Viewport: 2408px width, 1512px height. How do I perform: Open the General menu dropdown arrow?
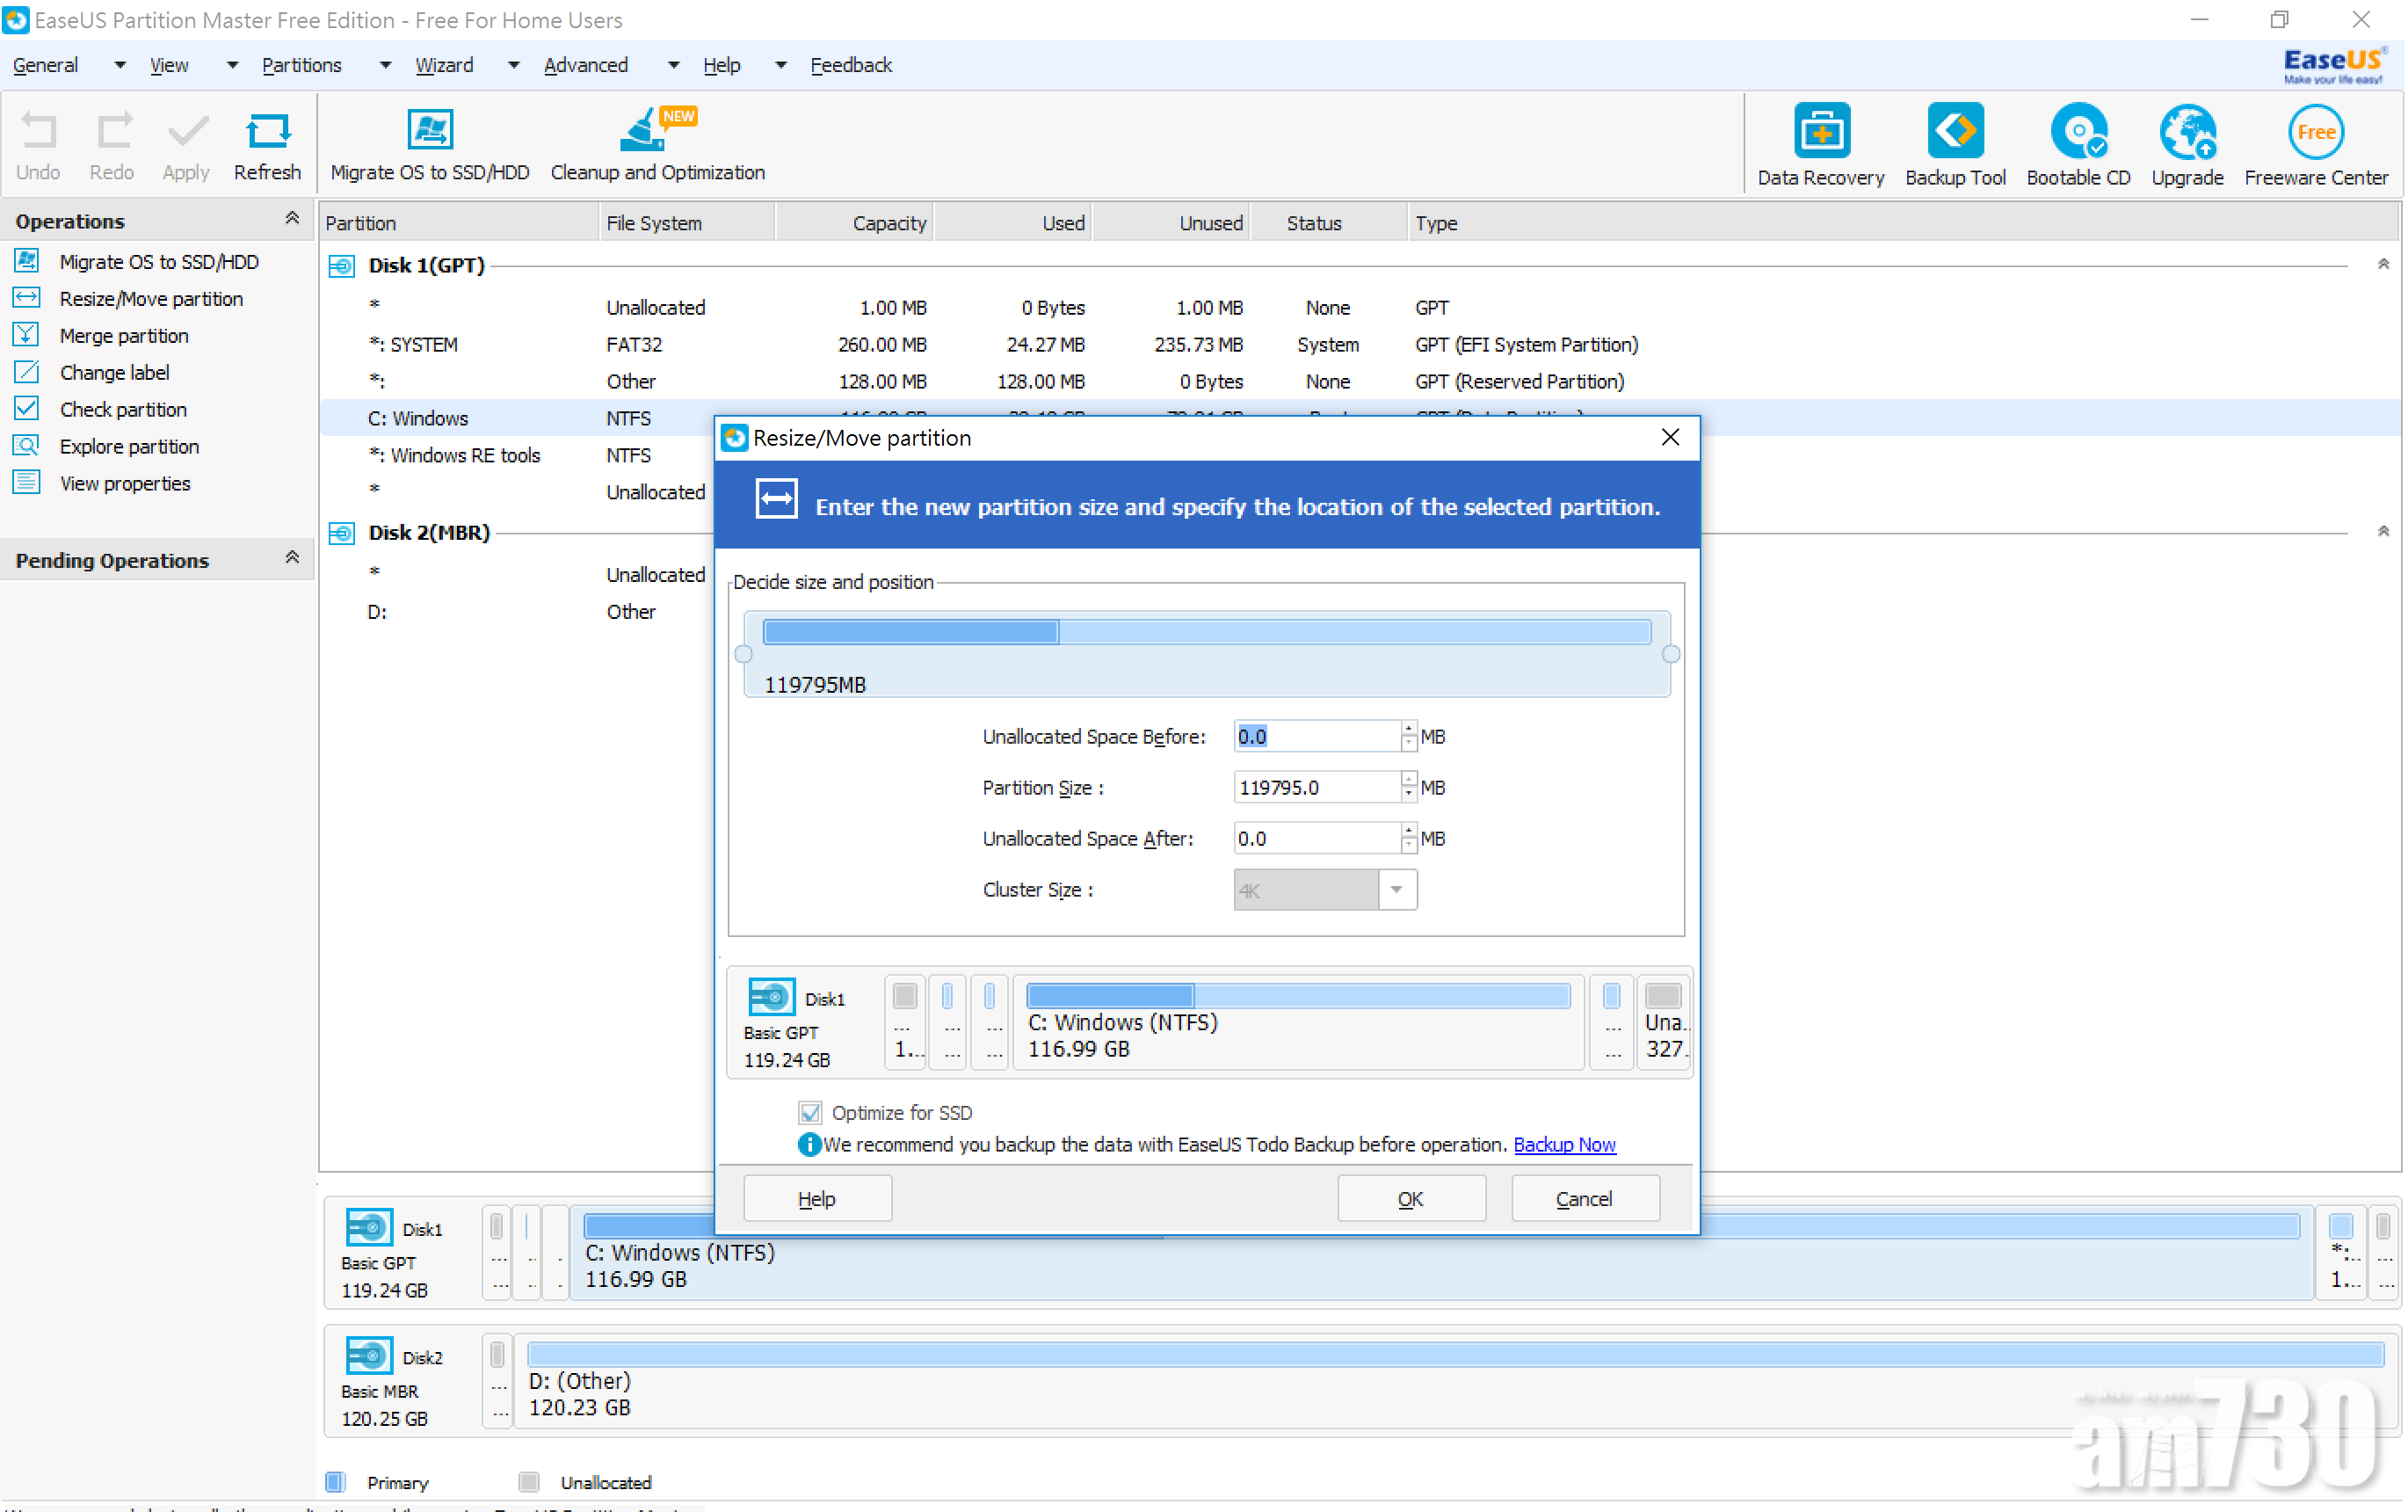120,65
